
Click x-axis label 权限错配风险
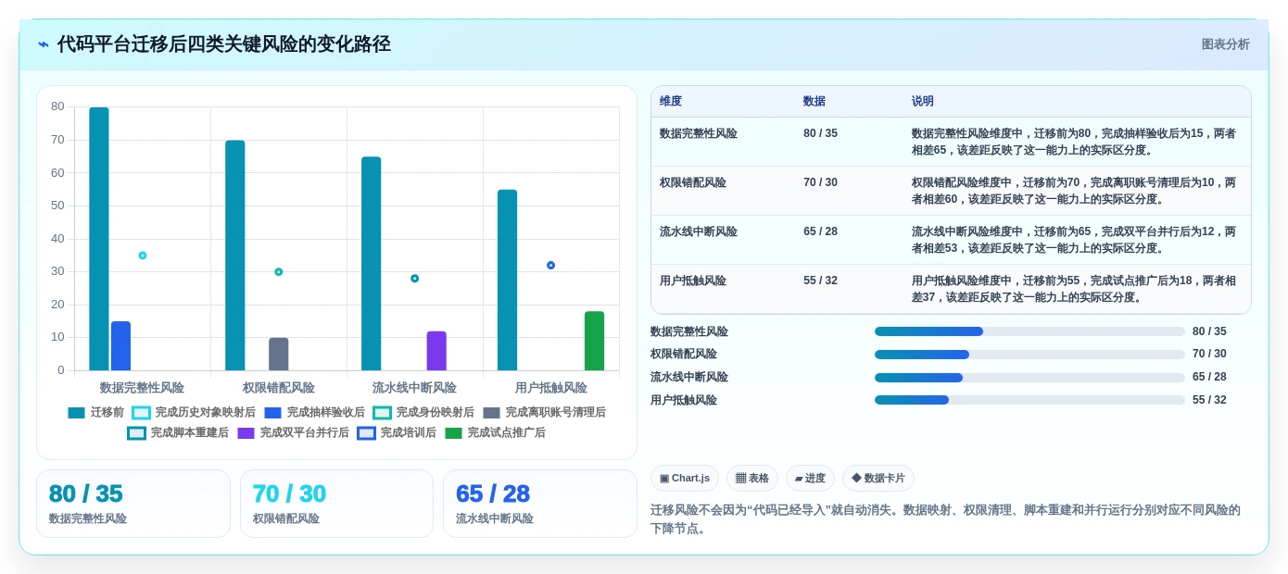pyautogui.click(x=279, y=388)
